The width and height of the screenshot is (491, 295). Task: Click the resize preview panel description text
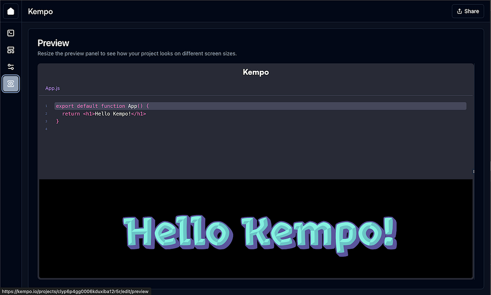click(137, 54)
